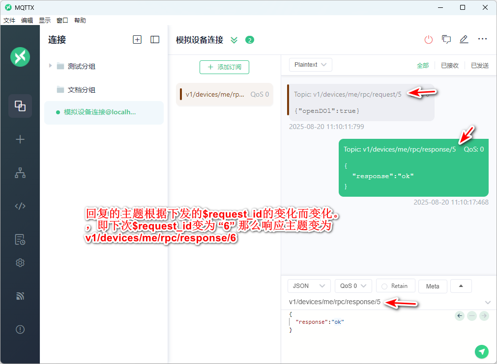Enable the Retain option
Image resolution: width=497 pixels, height=364 pixels.
[395, 286]
